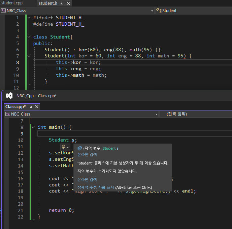Click '#define STUDENT_H_' on line 2

59,24
